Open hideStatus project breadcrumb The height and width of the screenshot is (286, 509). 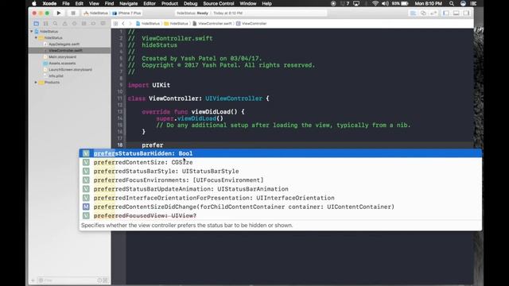point(148,24)
